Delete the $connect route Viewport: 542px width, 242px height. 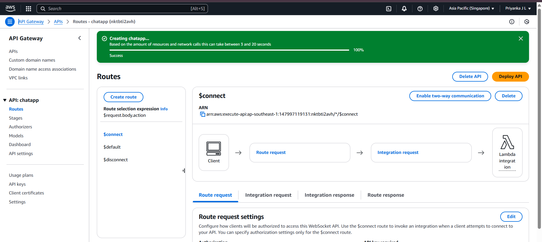pos(508,96)
